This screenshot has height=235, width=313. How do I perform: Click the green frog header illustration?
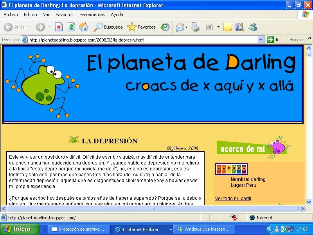pyautogui.click(x=43, y=86)
